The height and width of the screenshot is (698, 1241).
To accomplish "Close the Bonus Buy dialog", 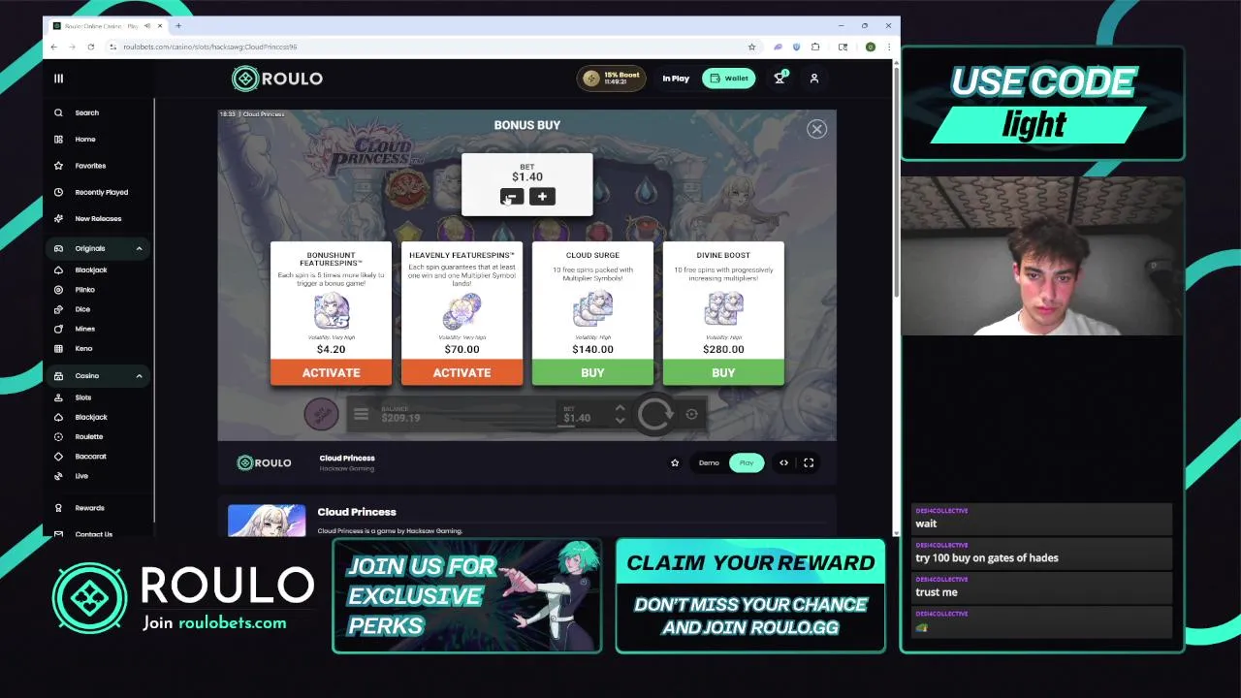I will pyautogui.click(x=817, y=129).
